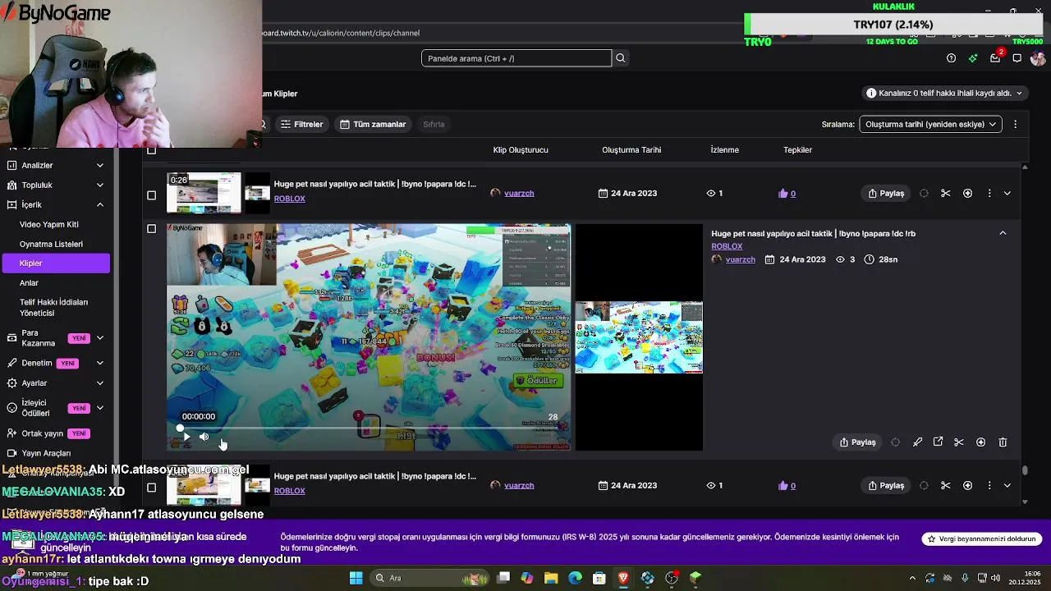Expand the copyright strike notice dropdown
Image resolution: width=1051 pixels, height=591 pixels.
tap(945, 94)
